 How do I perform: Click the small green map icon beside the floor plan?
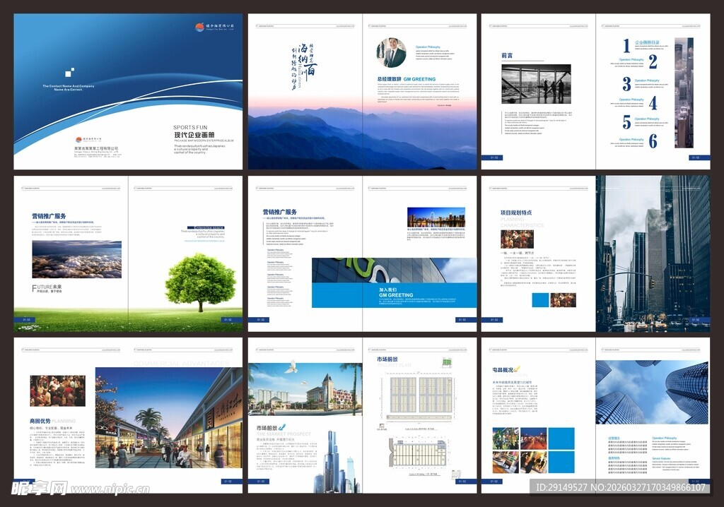[x=446, y=363]
